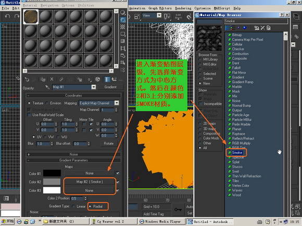Select Mtl Library under Browse From
Image resolution: width=302 pixels, height=226 pixels.
tap(200, 60)
